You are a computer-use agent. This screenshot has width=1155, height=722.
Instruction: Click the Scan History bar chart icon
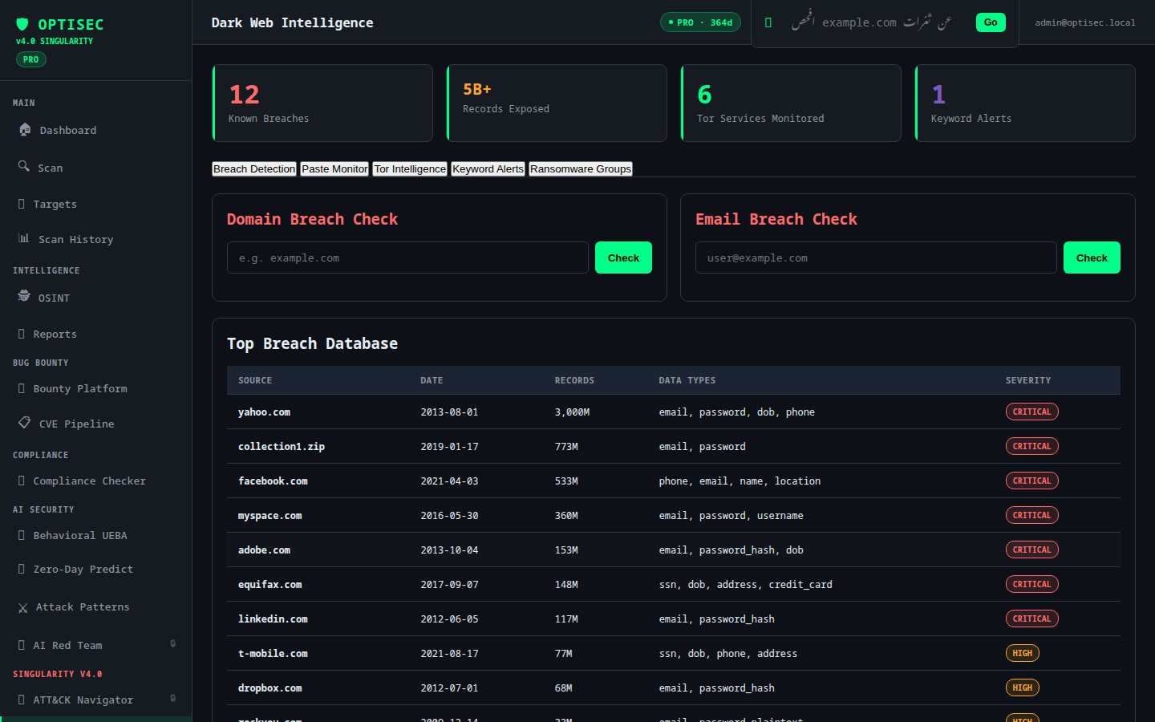(x=24, y=238)
